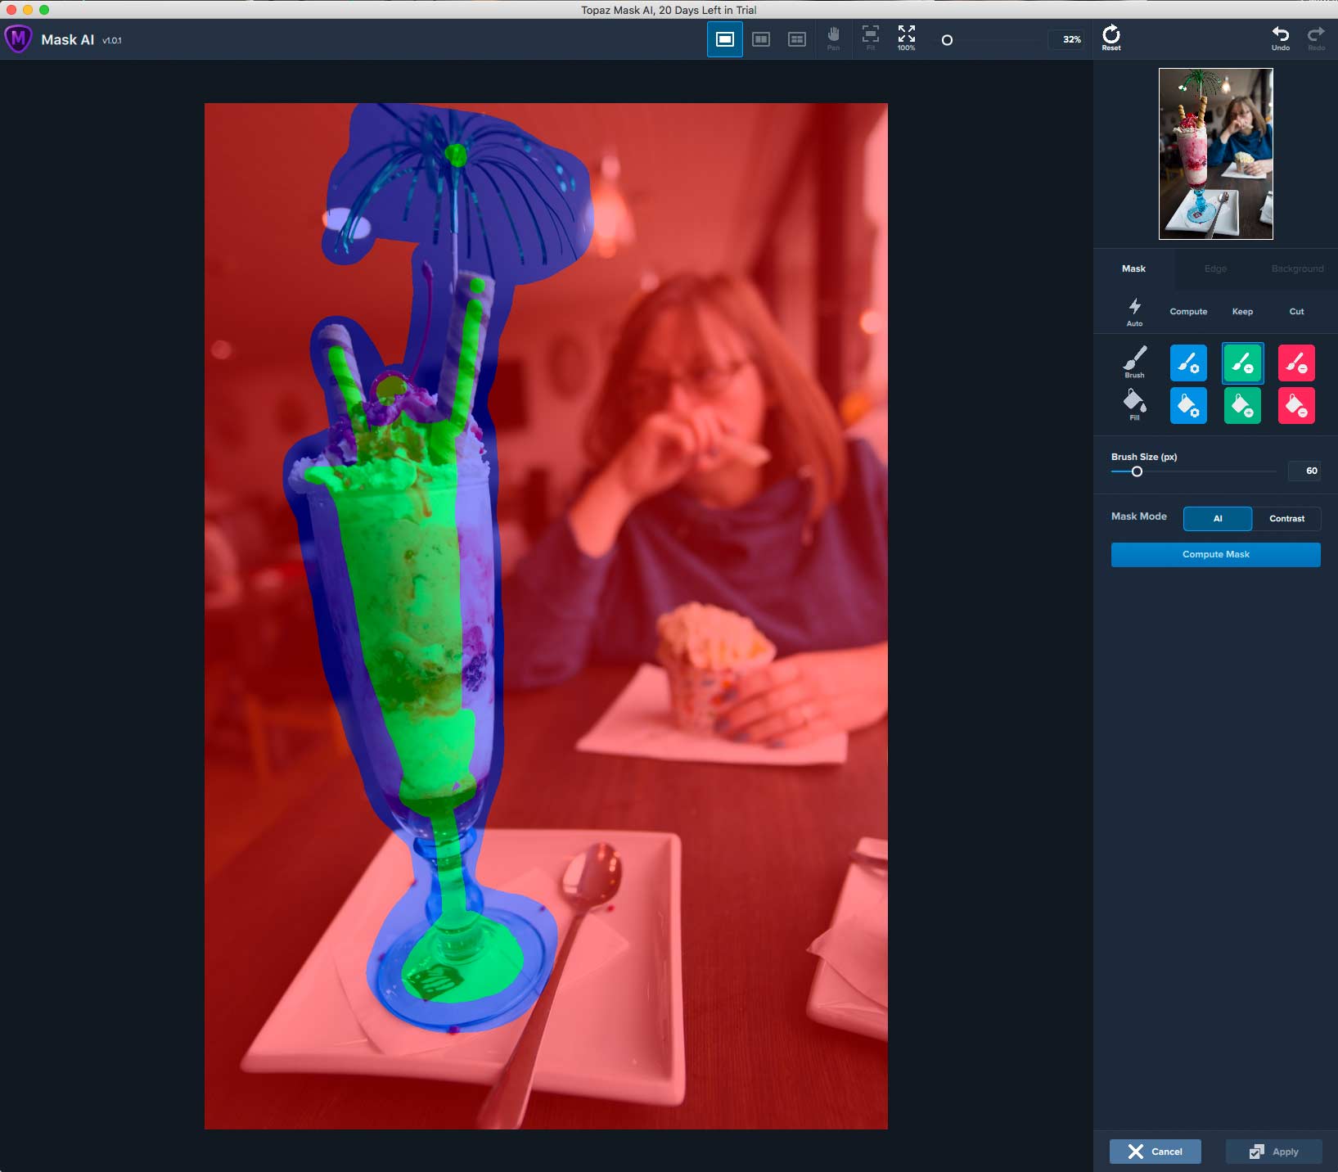Select the blue Compute brush
This screenshot has height=1172, width=1338.
point(1188,363)
